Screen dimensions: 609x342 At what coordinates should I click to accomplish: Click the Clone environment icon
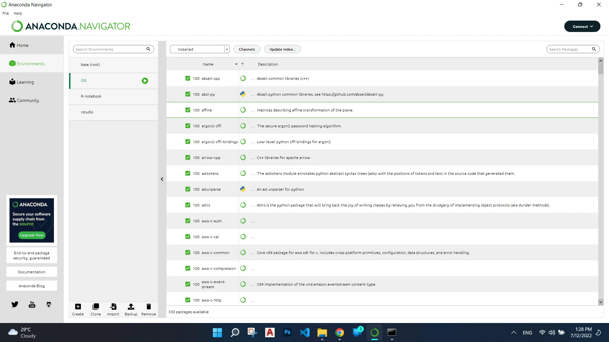tap(95, 307)
